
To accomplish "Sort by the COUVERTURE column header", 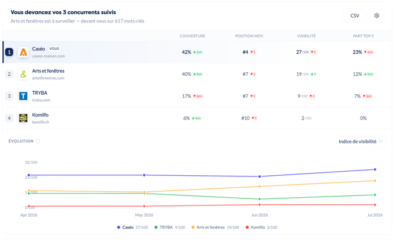I will pos(193,36).
